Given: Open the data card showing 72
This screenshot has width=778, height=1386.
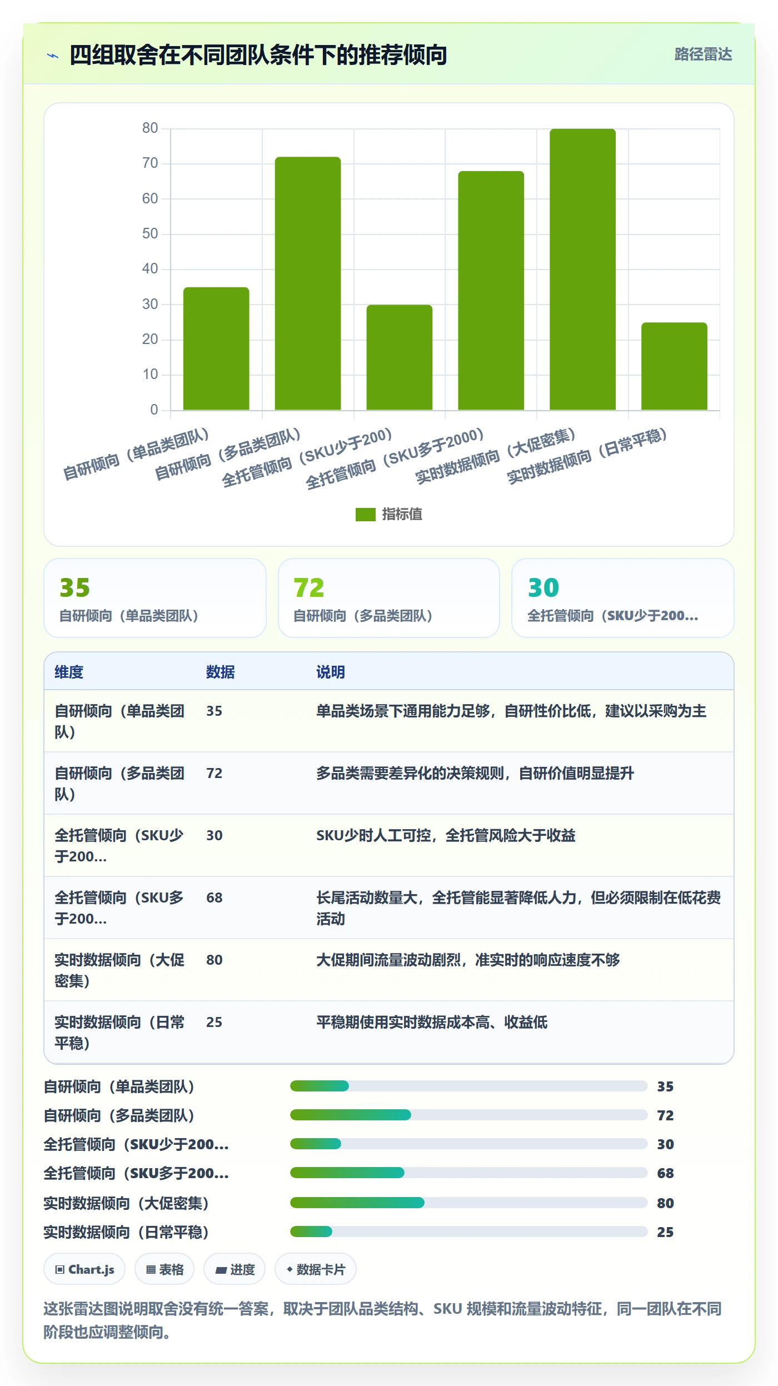Looking at the screenshot, I should [389, 598].
